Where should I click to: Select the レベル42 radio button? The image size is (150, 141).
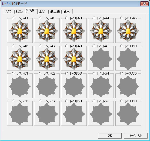pyautogui.click(x=40, y=18)
